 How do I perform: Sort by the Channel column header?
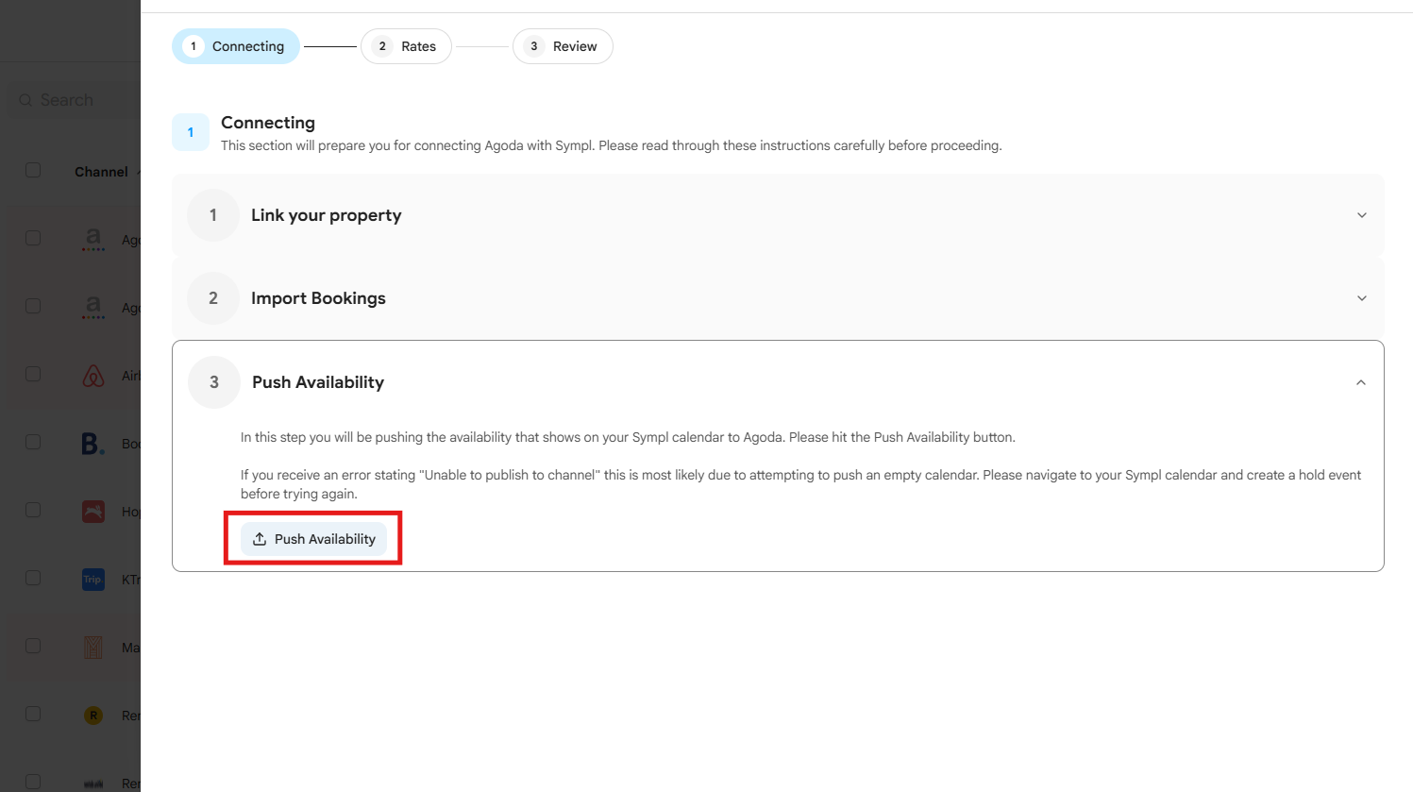pyautogui.click(x=101, y=172)
